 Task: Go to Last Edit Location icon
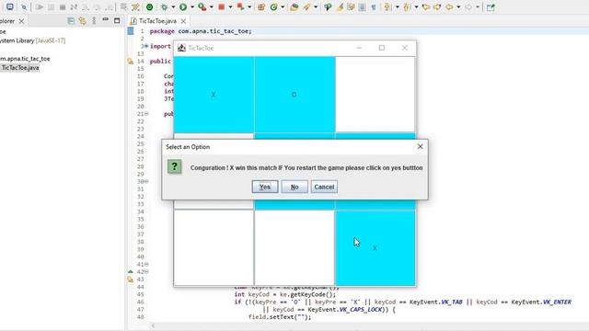[425, 7]
